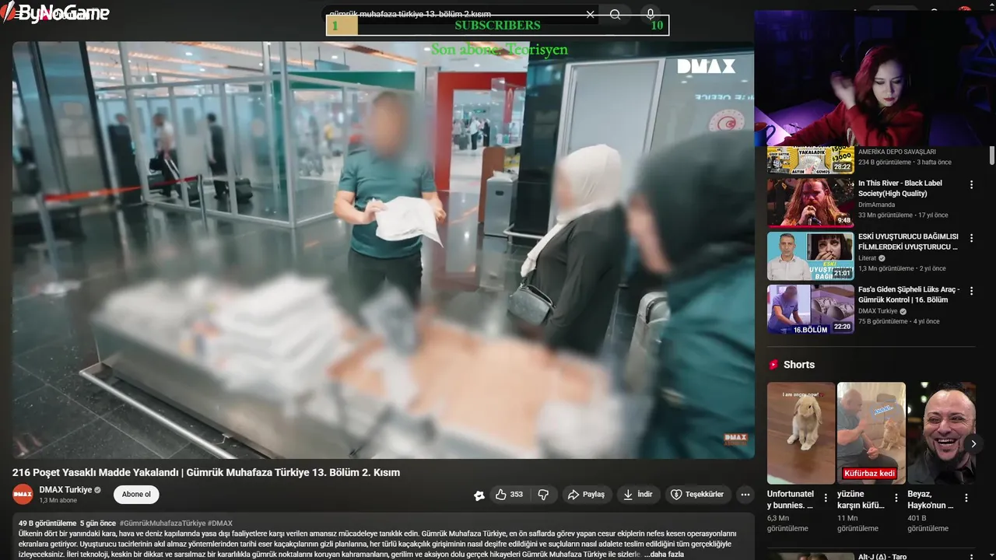This screenshot has height=560, width=996.
Task: Open options for ESKİ UYUŞTURUCU BAĞIMLISI video
Action: click(x=971, y=238)
